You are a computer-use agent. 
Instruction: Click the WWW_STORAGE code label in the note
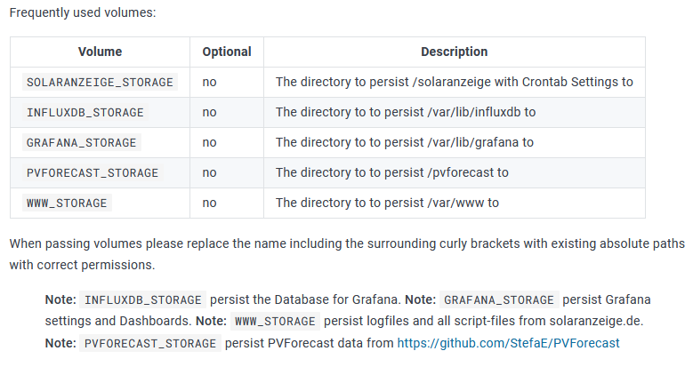point(274,321)
